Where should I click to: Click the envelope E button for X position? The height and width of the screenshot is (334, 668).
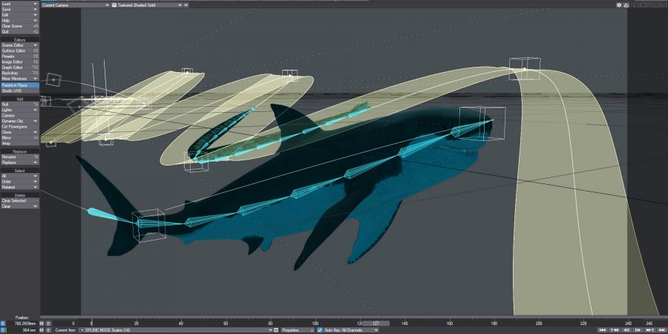[49, 324]
